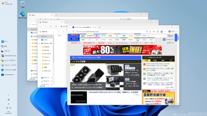
Task: Click the Edge address bar URL
Action: click(88, 31)
